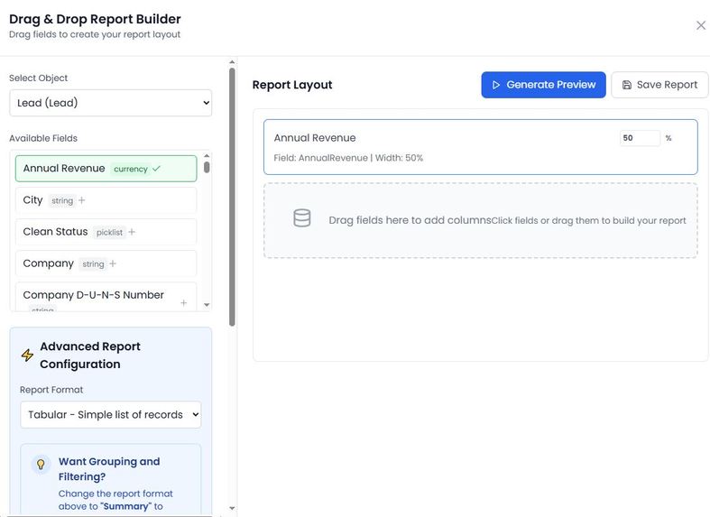710x517 pixels.
Task: Click the Generate Preview button
Action: pyautogui.click(x=543, y=85)
